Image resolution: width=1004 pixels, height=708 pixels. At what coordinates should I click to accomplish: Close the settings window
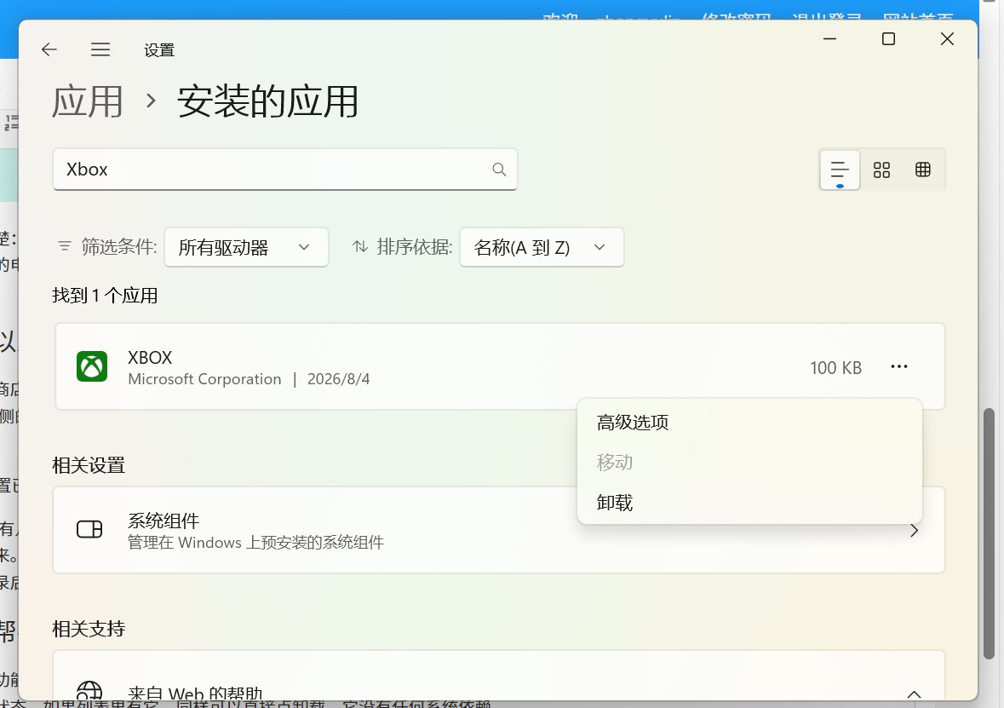tap(947, 39)
